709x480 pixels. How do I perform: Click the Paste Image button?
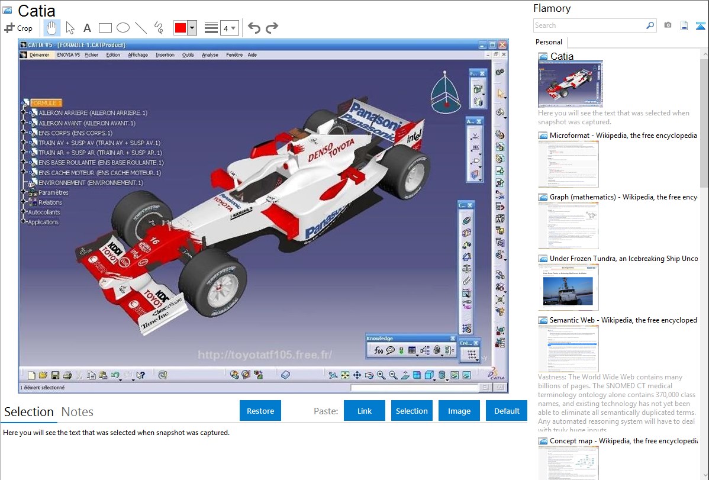click(459, 411)
